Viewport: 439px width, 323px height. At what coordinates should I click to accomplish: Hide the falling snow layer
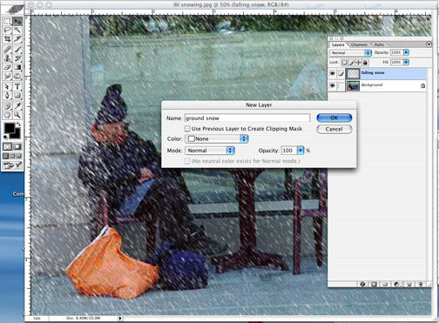pos(333,74)
